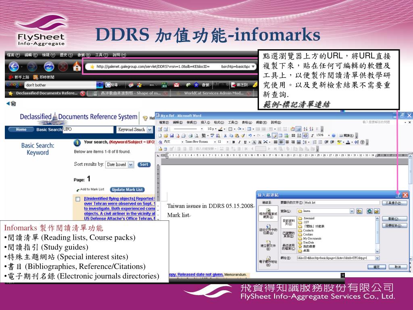Open the Times New Roman font dropdown

coord(215,142)
